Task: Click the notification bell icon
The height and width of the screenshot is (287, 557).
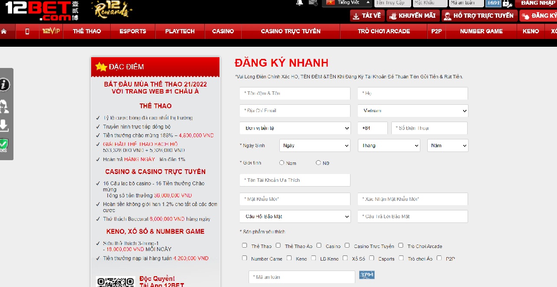Action: point(300,3)
